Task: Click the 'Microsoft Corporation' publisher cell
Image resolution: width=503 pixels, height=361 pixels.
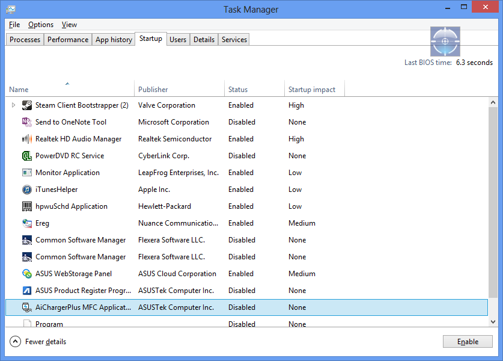Action: point(174,122)
